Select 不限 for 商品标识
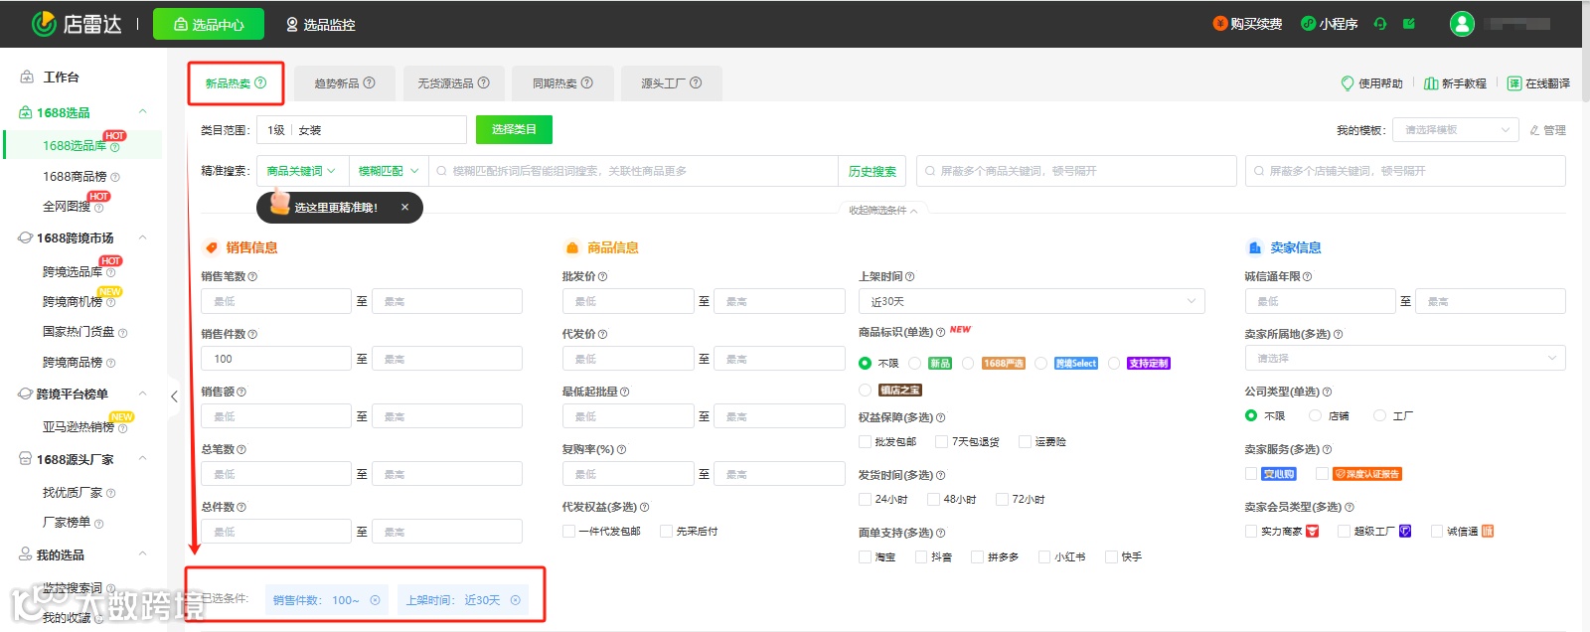 tap(865, 363)
